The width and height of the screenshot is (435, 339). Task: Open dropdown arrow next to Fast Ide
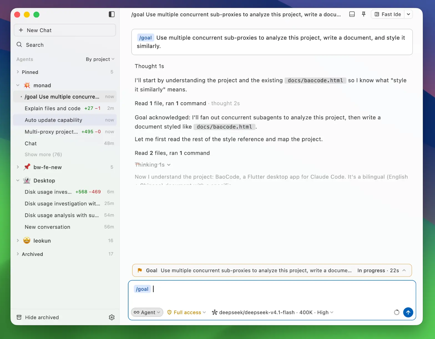click(x=408, y=14)
